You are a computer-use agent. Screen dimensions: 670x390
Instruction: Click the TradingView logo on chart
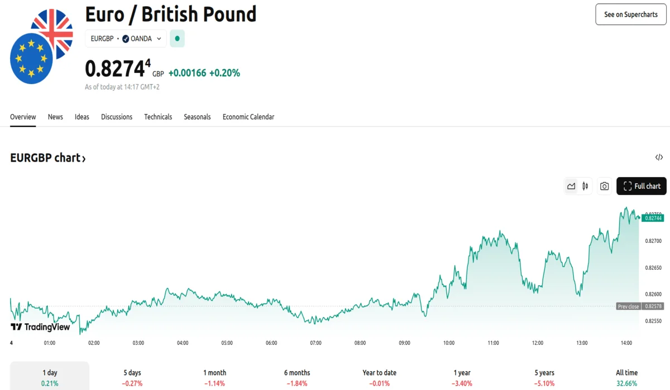point(41,327)
